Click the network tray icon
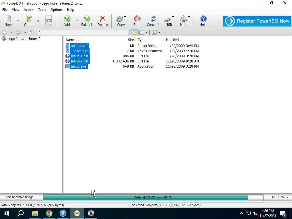Screen dimensions: 292x219 [x=248, y=213]
